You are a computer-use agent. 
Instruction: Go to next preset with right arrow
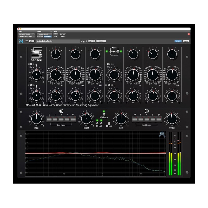[x=33, y=41]
